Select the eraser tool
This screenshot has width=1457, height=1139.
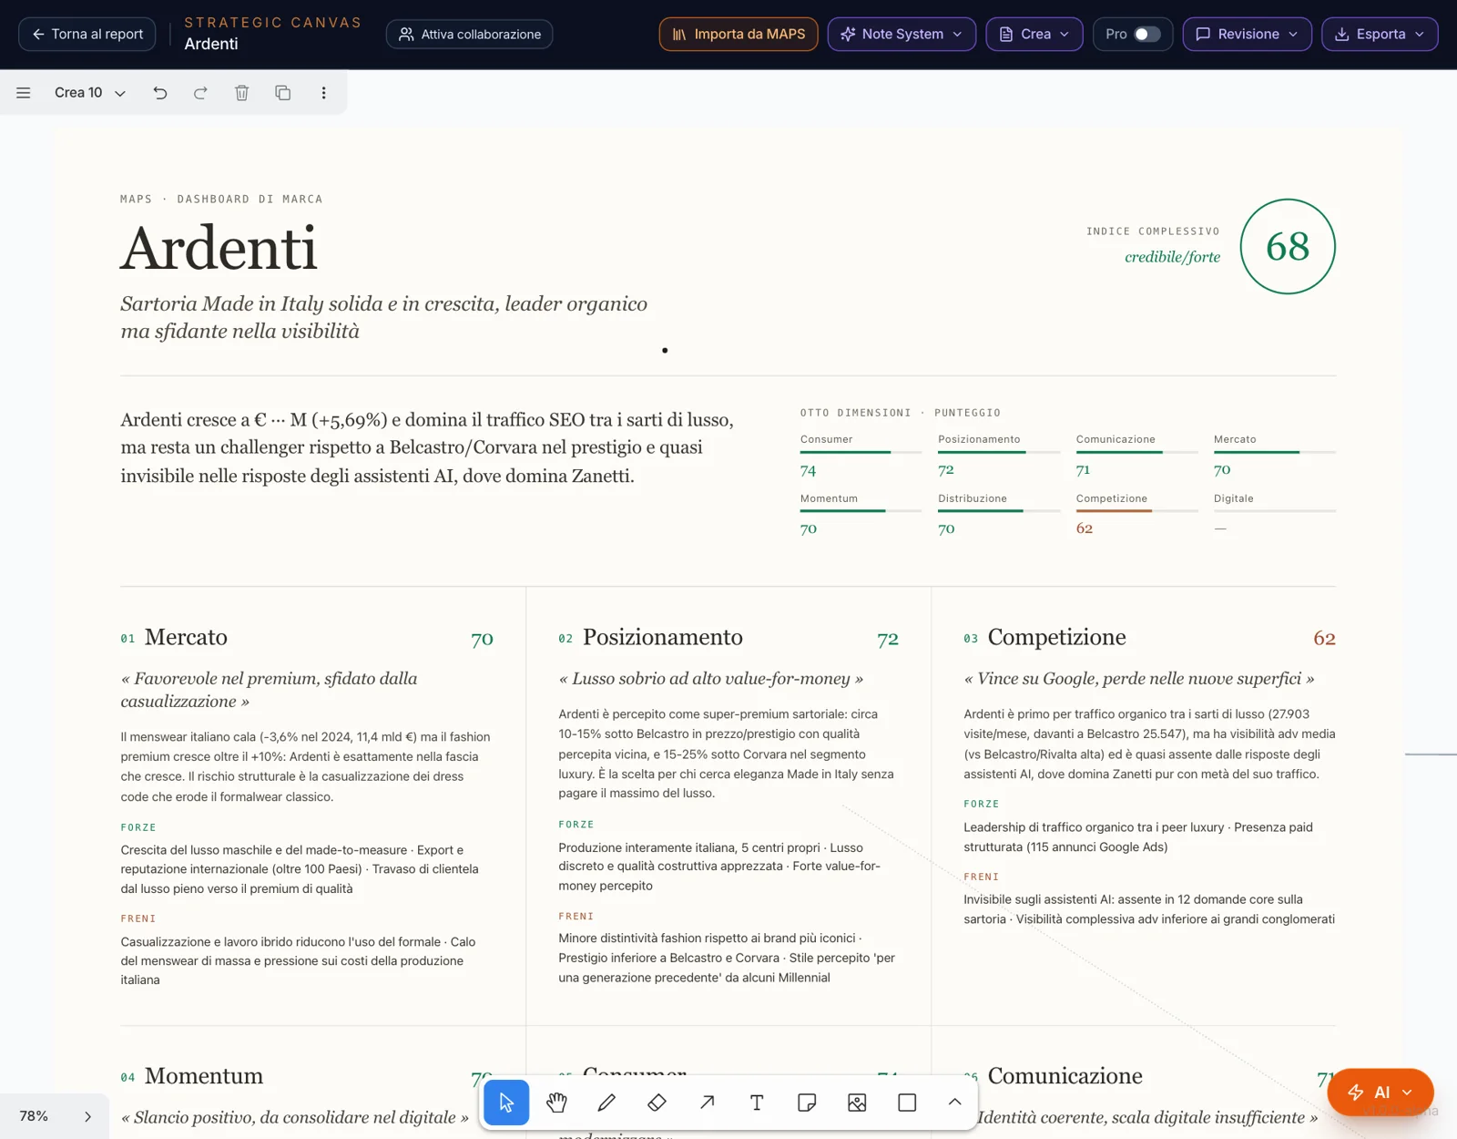[x=657, y=1103]
